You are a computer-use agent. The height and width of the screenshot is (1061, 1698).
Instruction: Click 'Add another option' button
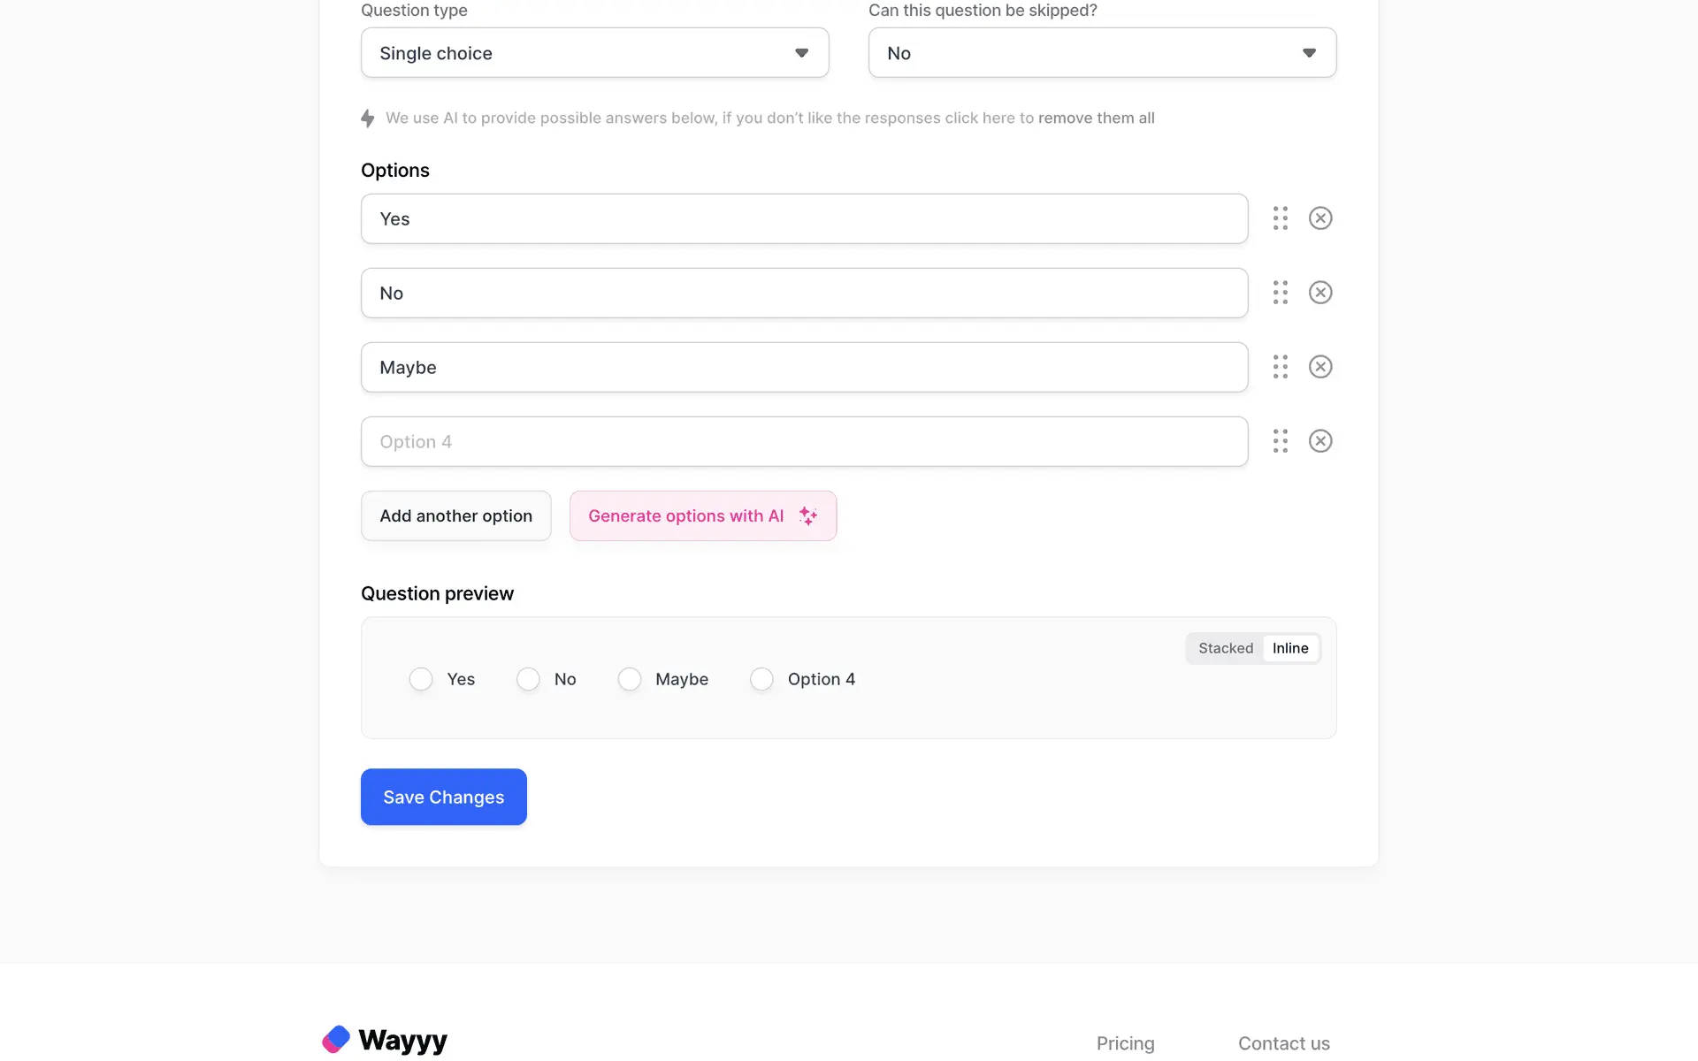click(456, 515)
